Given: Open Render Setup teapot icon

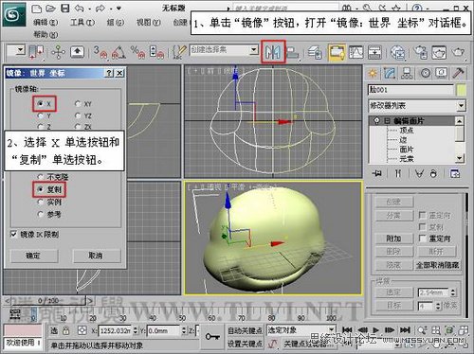Looking at the screenshot, I should [421, 52].
